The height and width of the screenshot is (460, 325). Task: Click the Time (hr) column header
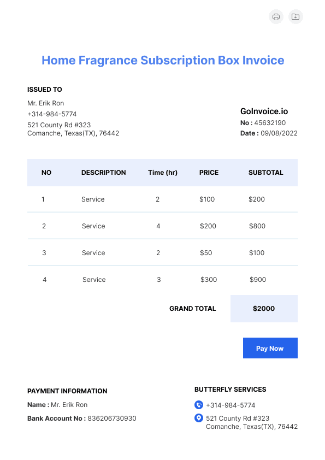coord(163,173)
